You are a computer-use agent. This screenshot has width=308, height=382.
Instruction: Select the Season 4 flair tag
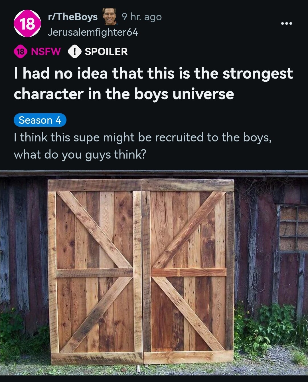coord(40,120)
